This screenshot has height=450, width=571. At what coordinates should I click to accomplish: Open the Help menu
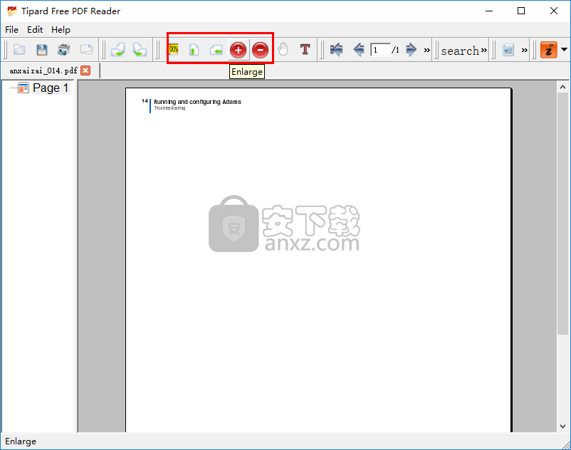(61, 30)
